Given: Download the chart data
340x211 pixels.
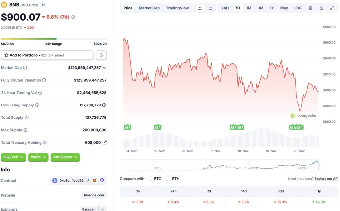Looking at the screenshot, I should (321, 8).
